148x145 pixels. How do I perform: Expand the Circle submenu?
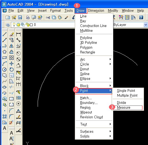(x=94, y=64)
